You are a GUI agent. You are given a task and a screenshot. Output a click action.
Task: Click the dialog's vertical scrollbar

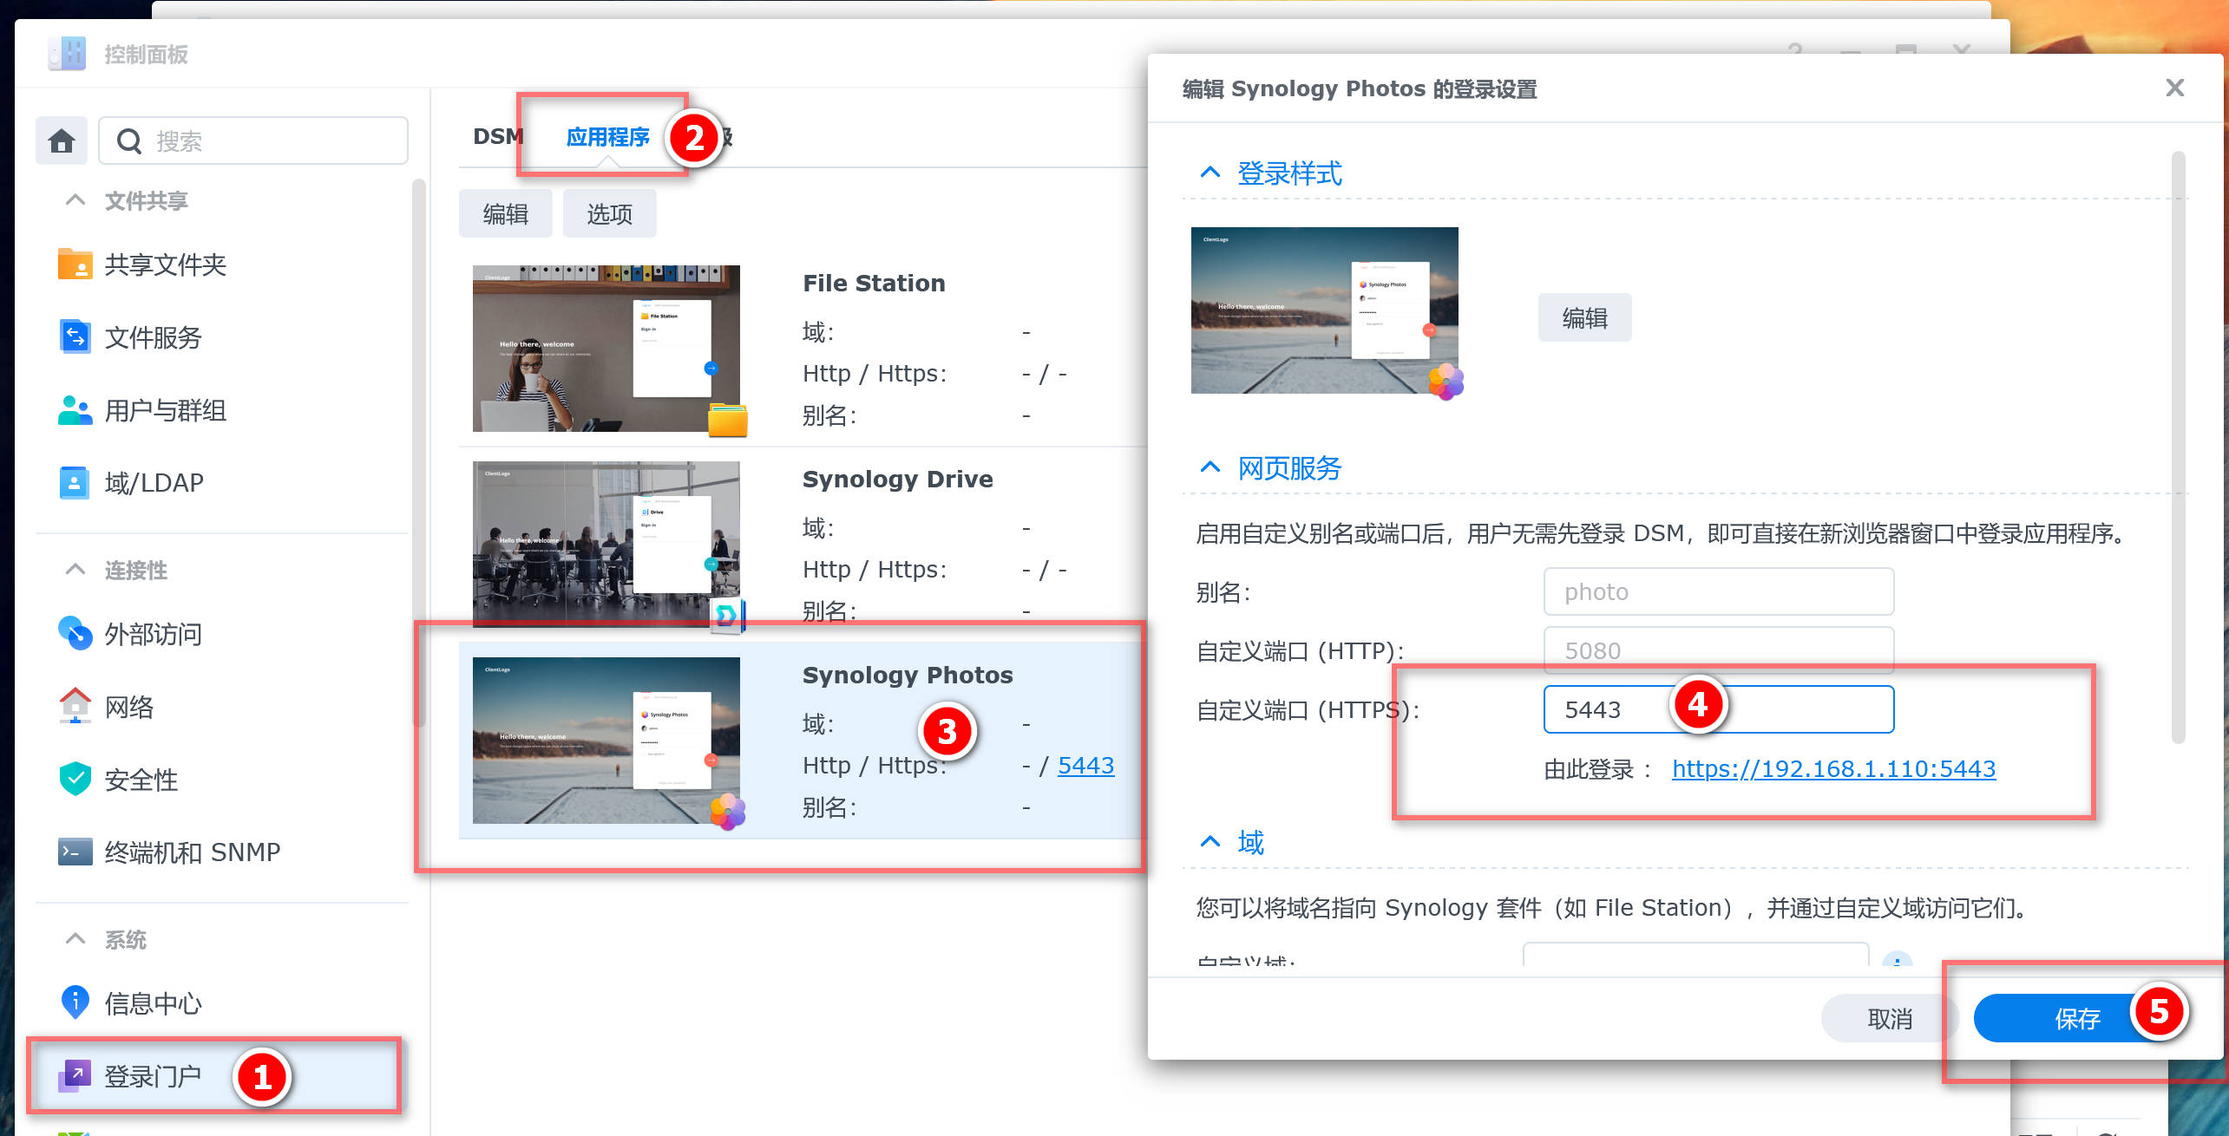pos(2177,447)
